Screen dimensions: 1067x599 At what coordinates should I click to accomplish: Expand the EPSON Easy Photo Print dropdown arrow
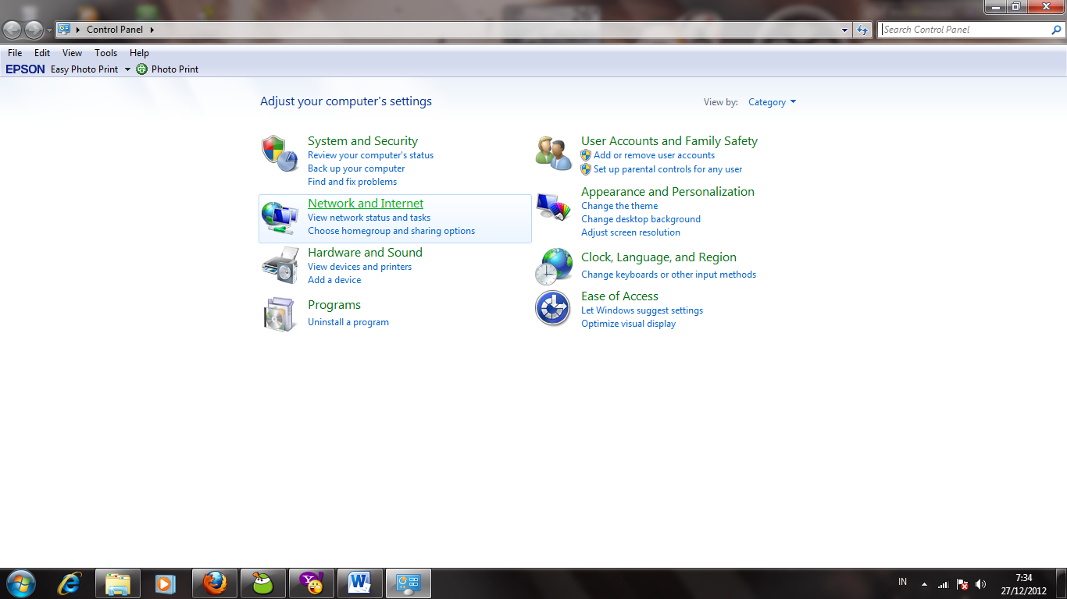tap(127, 69)
